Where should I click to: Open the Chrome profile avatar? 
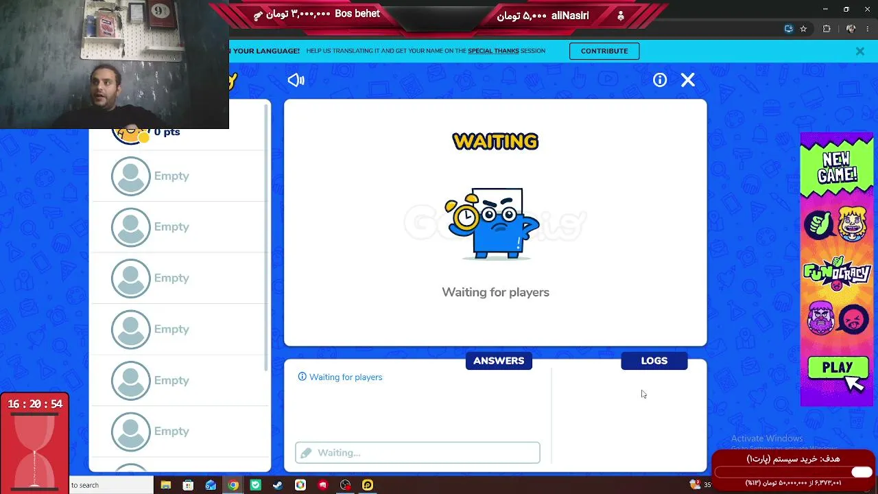(851, 29)
